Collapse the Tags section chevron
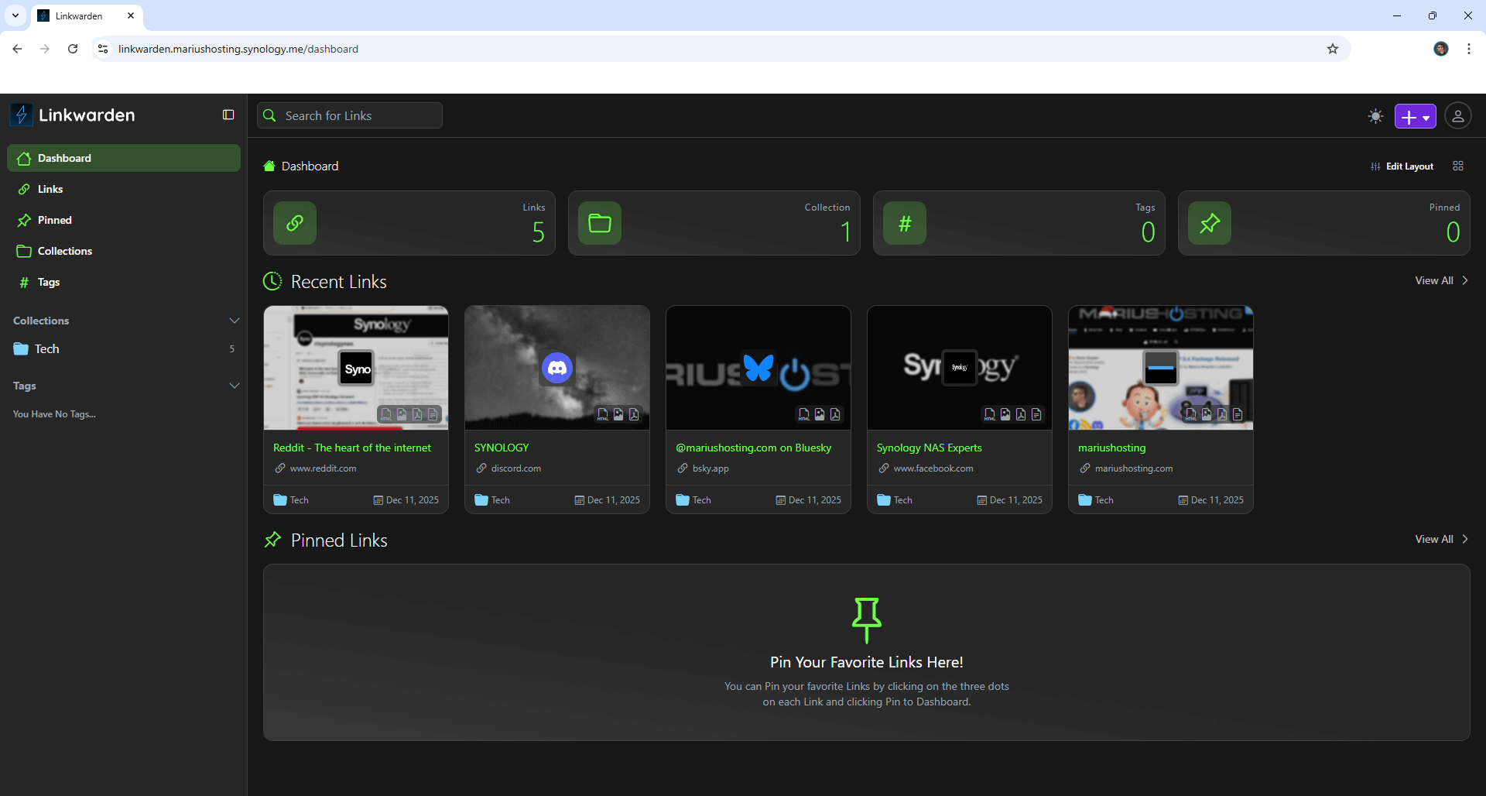This screenshot has width=1486, height=796. pyautogui.click(x=234, y=386)
